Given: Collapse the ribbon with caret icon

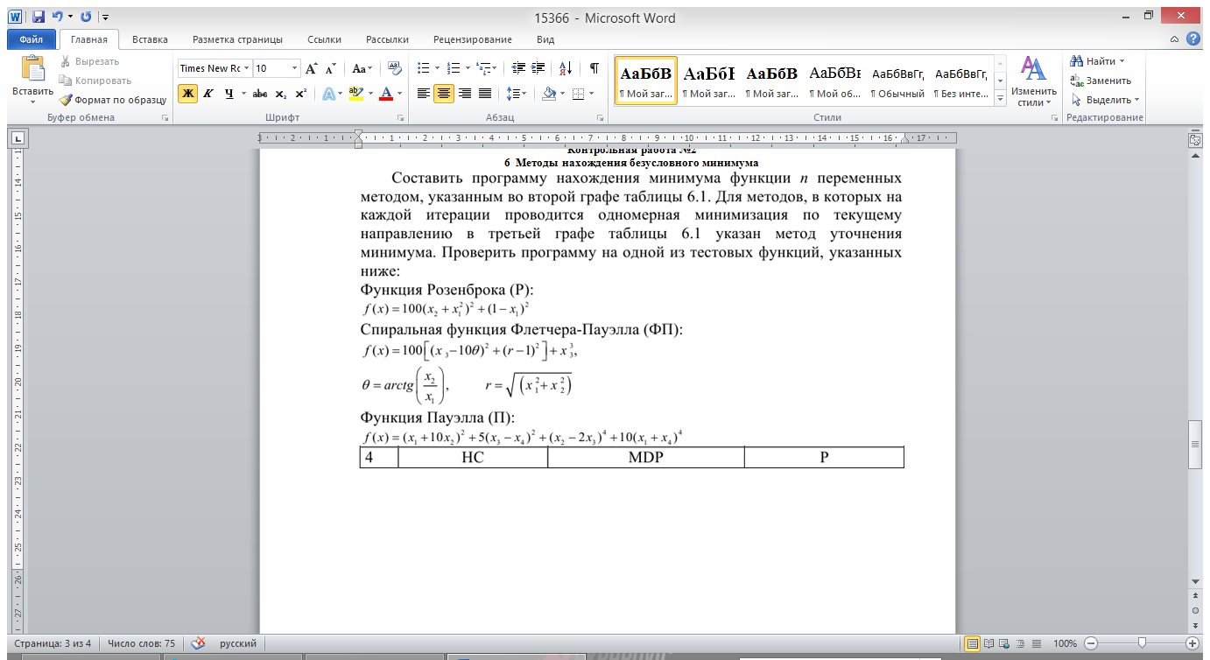Looking at the screenshot, I should [x=1176, y=40].
